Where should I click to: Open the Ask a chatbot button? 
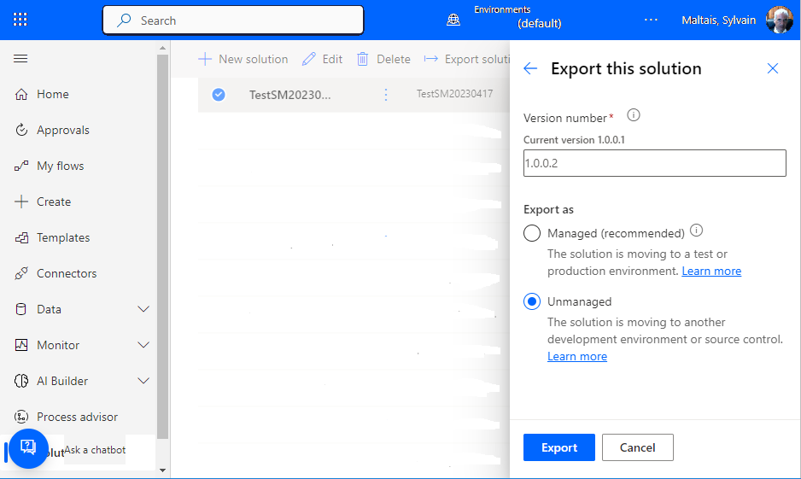coord(28,448)
